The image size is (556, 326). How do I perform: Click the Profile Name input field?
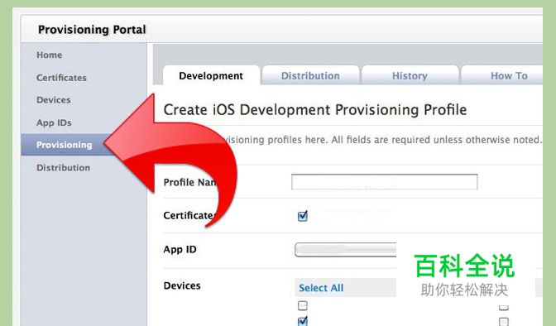[385, 182]
